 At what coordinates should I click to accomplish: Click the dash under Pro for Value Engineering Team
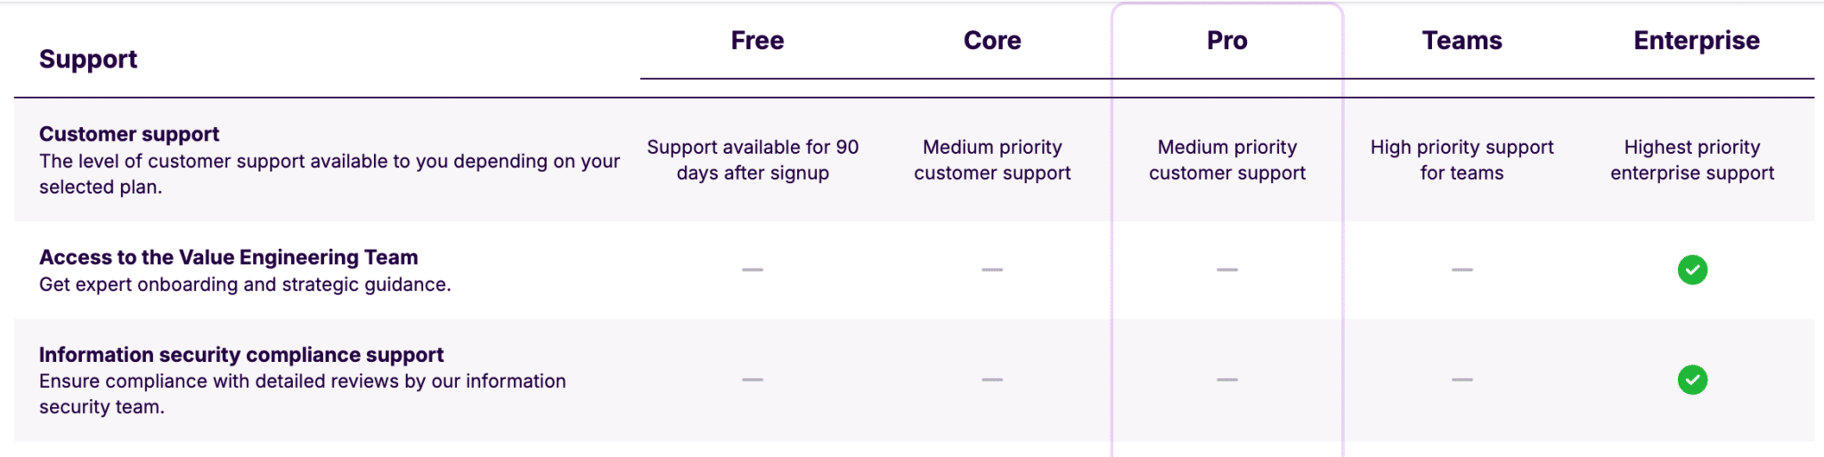(x=1227, y=269)
